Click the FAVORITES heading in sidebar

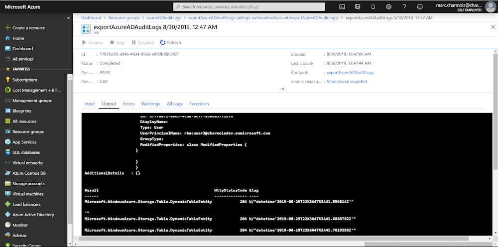click(21, 69)
